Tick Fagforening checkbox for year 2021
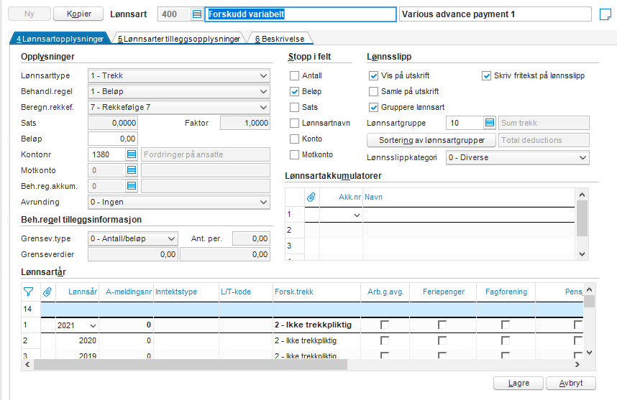Viewport: 617px width, 400px height. click(x=506, y=325)
